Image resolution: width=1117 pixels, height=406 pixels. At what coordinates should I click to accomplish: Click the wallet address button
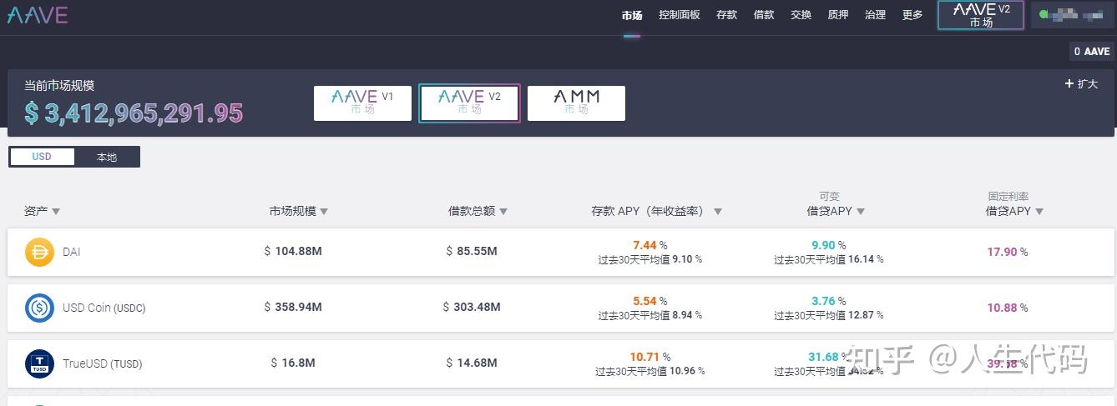tap(1073, 15)
